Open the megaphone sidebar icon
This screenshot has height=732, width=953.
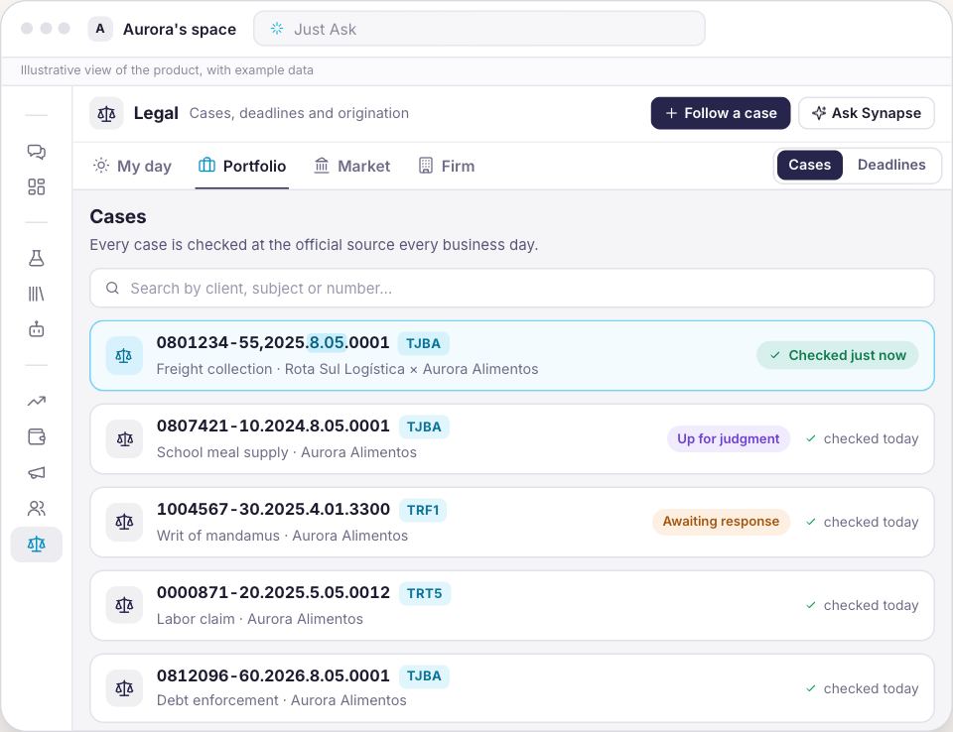tap(37, 472)
